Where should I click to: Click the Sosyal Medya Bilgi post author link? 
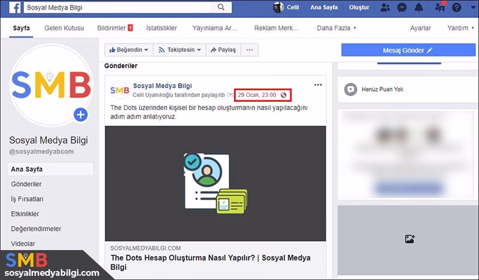pos(162,86)
